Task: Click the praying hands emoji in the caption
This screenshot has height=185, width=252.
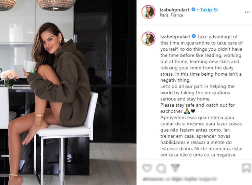Action: point(187,111)
